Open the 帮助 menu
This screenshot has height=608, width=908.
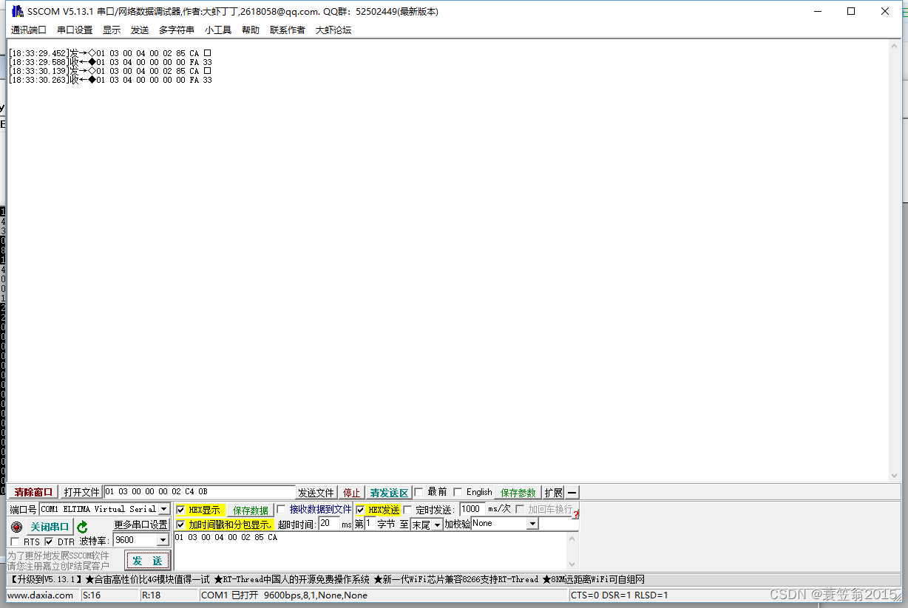pyautogui.click(x=251, y=30)
